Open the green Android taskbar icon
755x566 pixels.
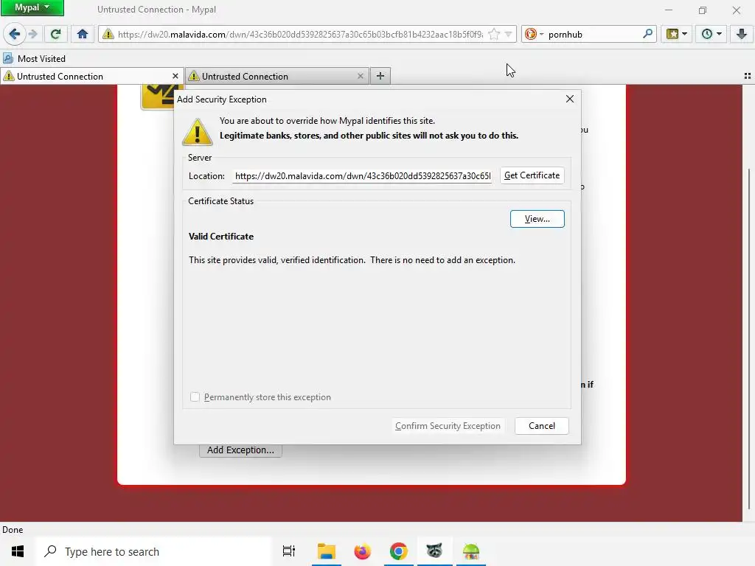click(x=471, y=551)
